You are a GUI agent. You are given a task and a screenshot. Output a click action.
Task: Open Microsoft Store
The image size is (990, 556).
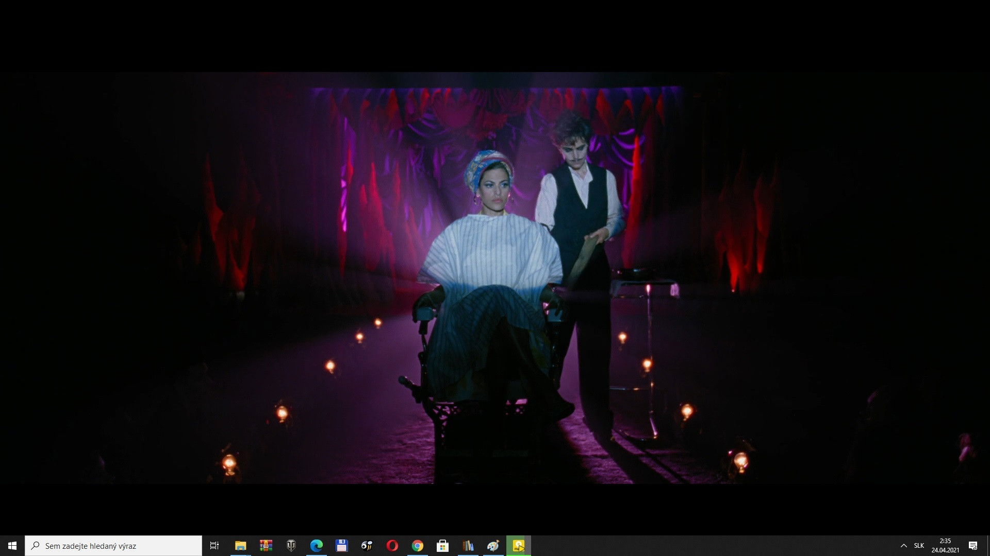pyautogui.click(x=442, y=546)
